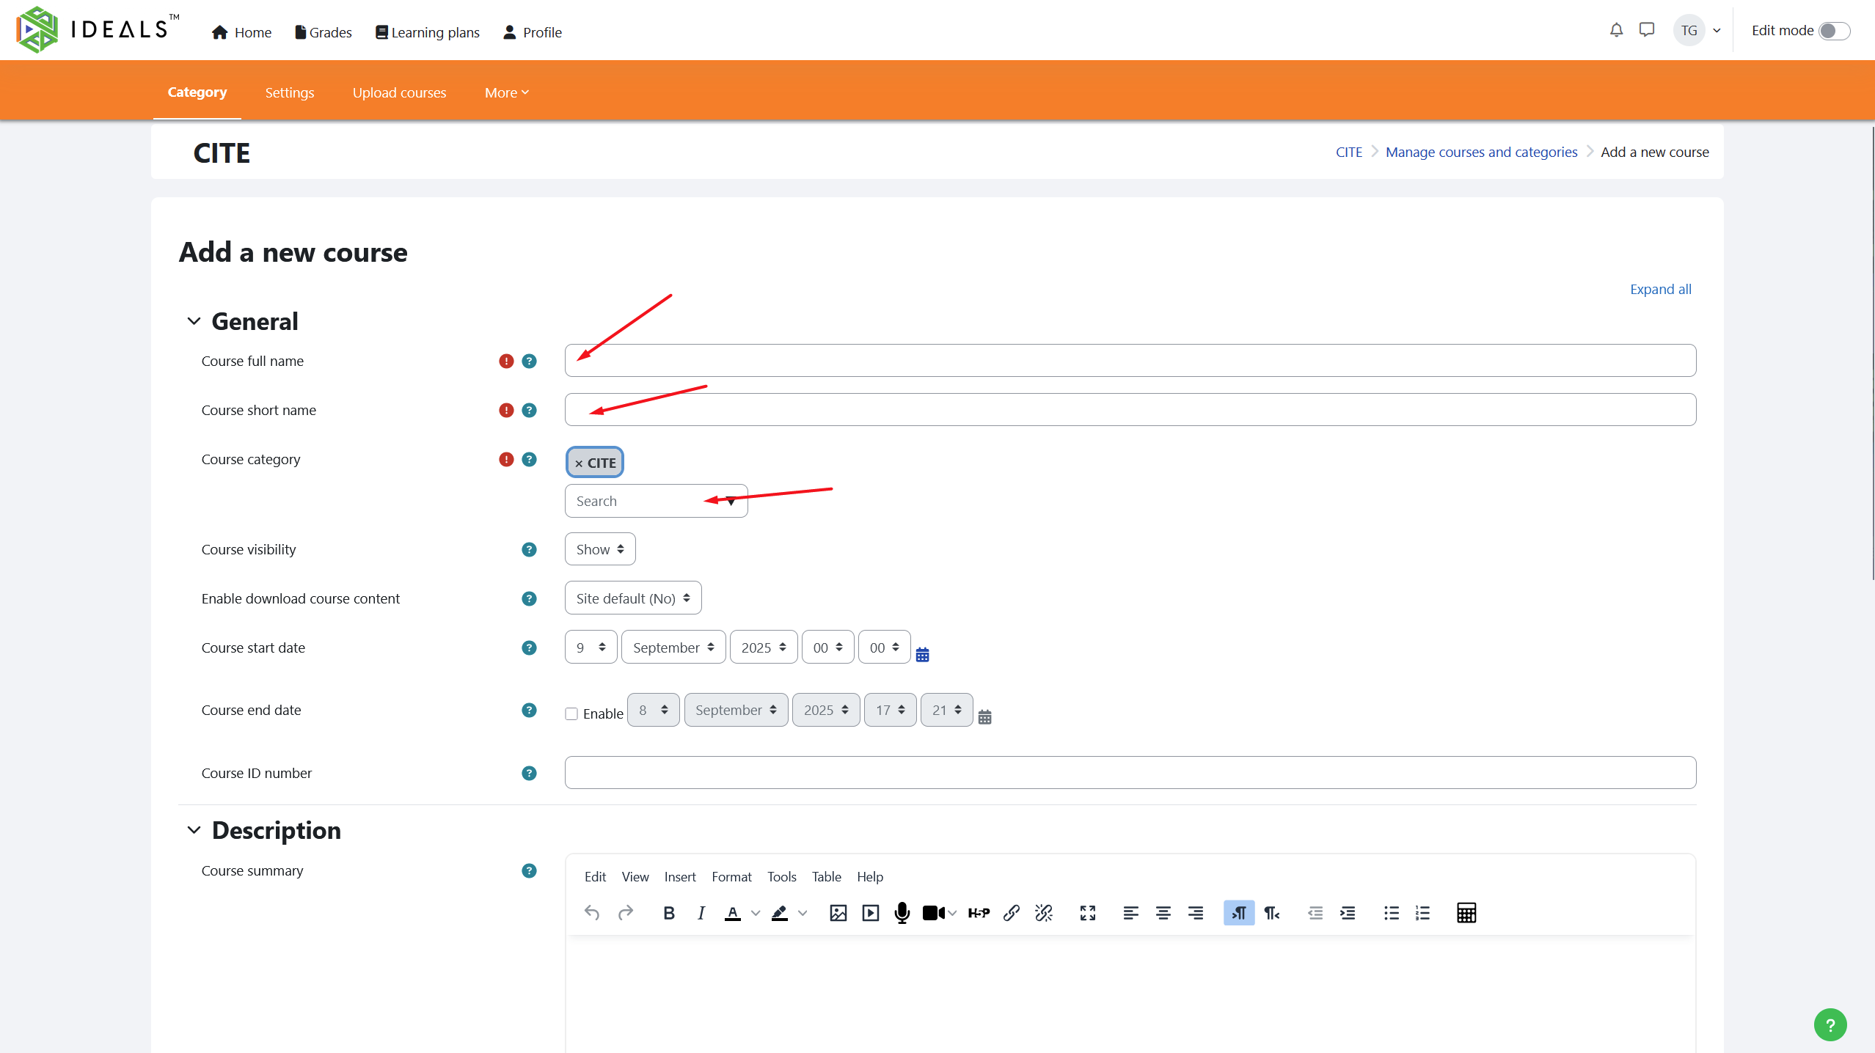Click the Expand all link
This screenshot has height=1053, width=1875.
coord(1660,289)
